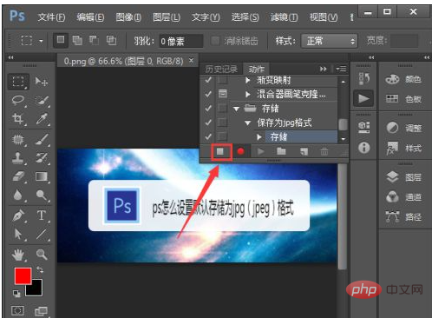Select the Spot Healing Brush tool
Viewport: 432px width, 318px height.
point(18,140)
